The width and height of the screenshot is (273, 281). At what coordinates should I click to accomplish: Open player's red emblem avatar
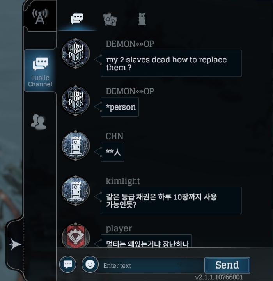(x=76, y=235)
